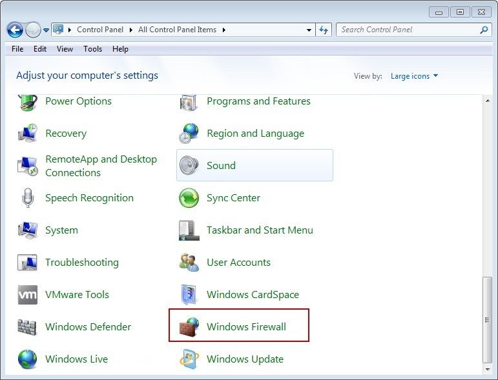Viewport: 498px width, 380px height.
Task: Close the Control Panel window
Action: click(x=481, y=12)
